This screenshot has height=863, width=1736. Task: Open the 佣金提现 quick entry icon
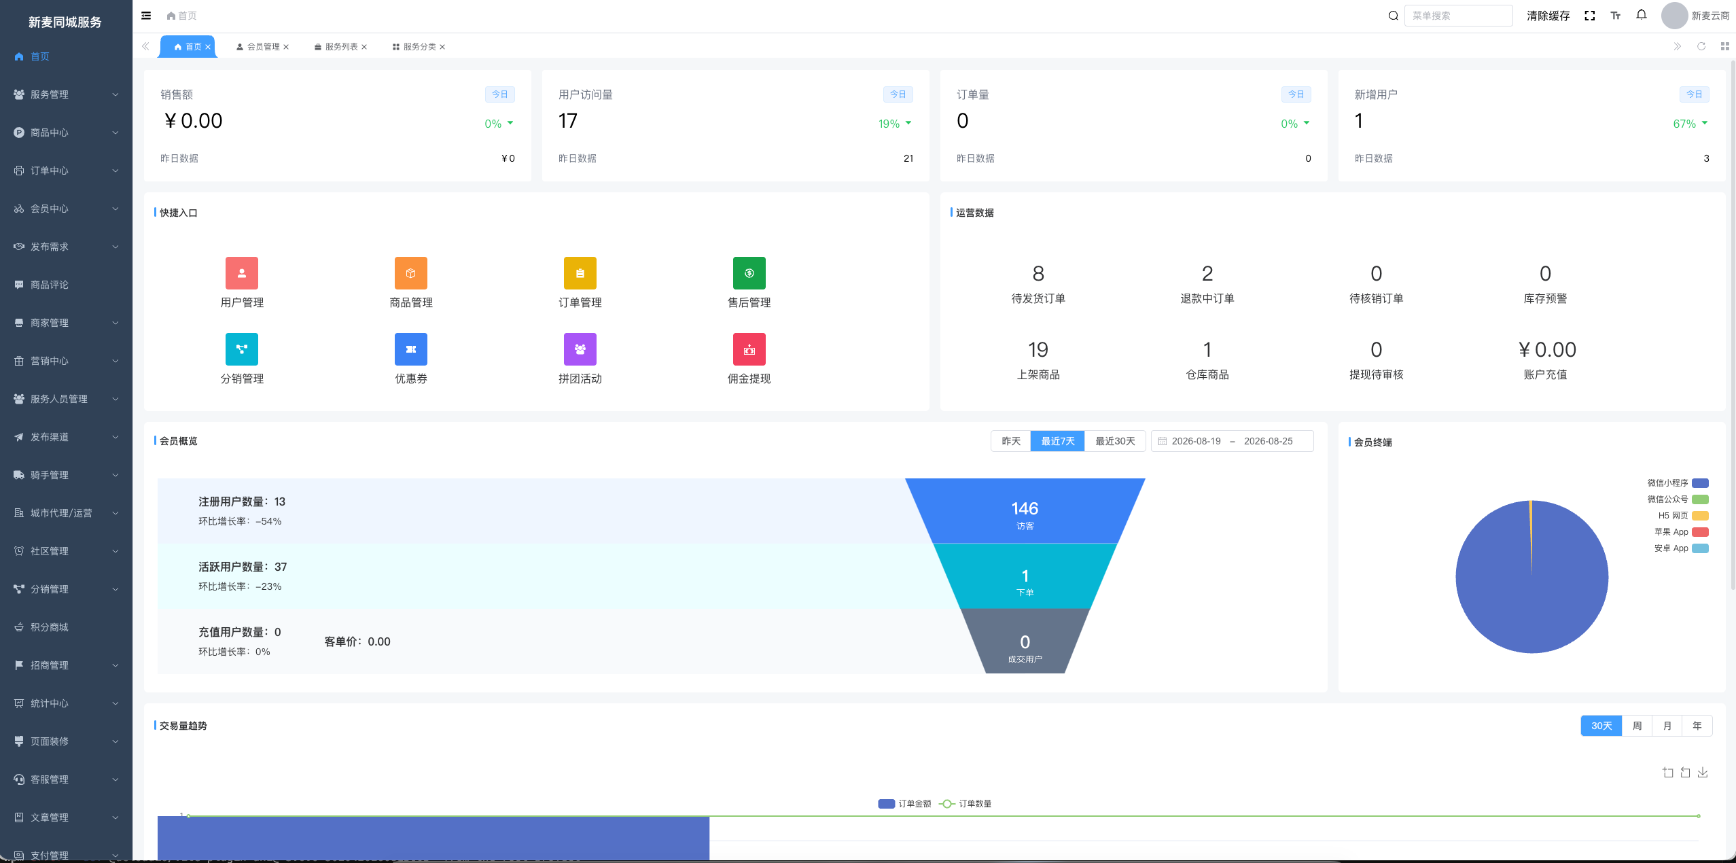(x=749, y=349)
